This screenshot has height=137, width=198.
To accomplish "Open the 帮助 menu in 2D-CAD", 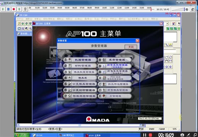I will pos(155,19).
